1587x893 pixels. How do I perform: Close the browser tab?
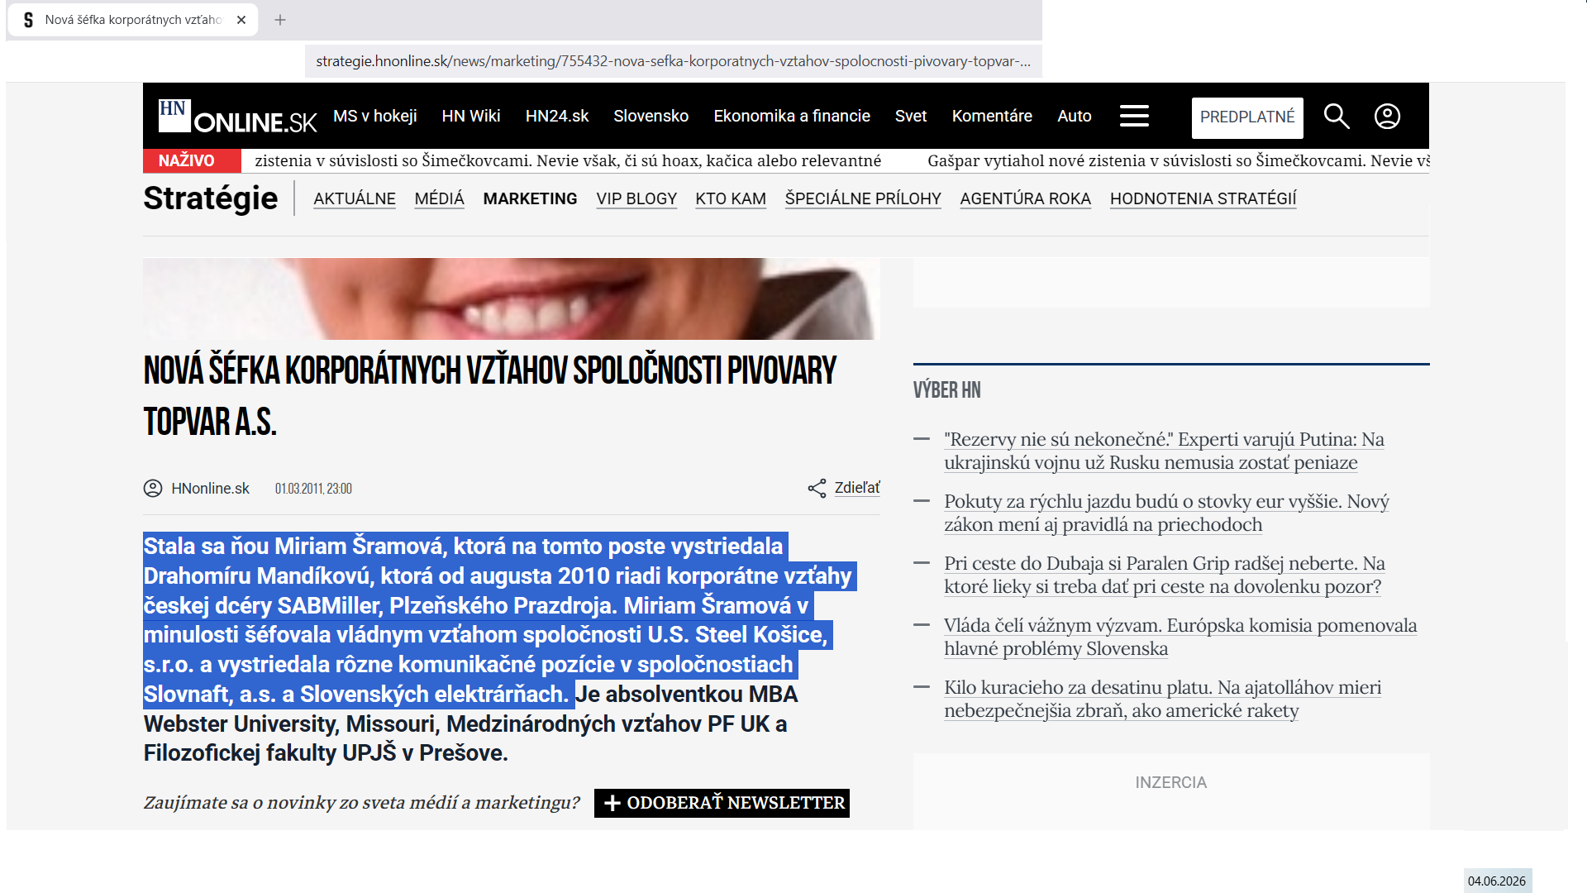point(241,20)
